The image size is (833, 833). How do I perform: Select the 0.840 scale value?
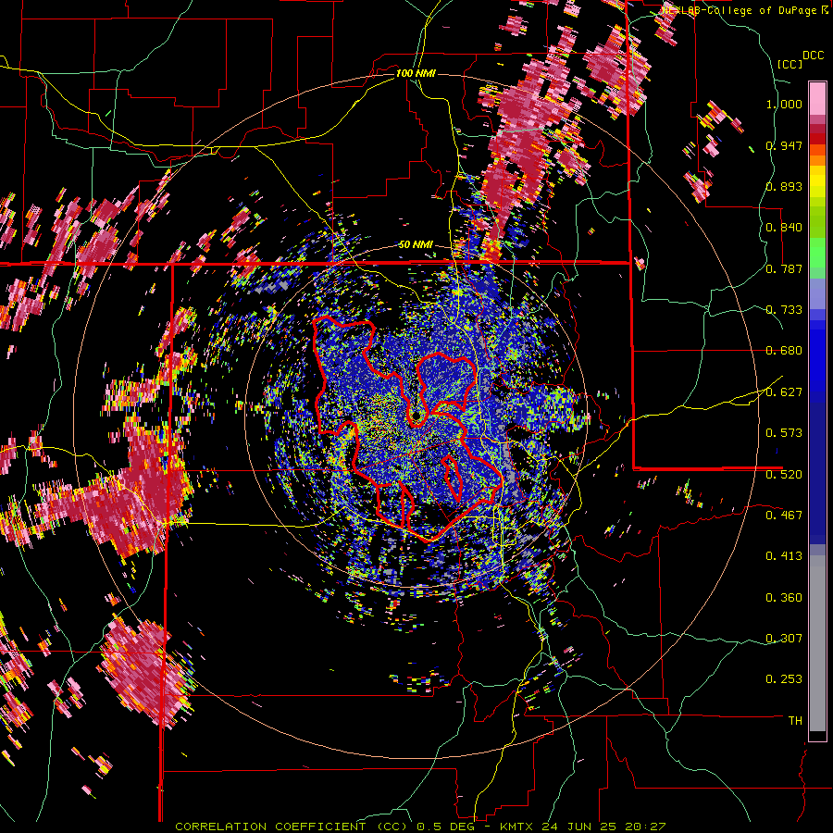pos(784,228)
